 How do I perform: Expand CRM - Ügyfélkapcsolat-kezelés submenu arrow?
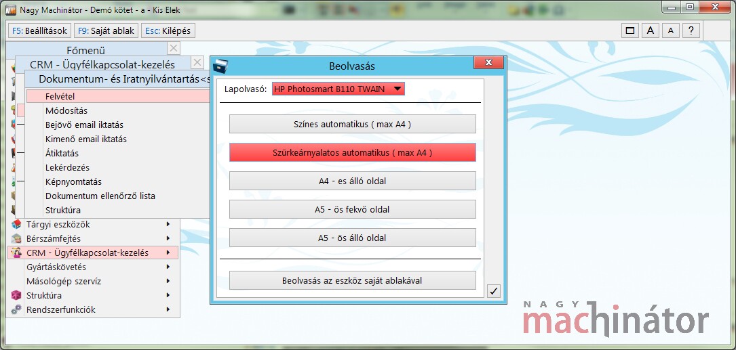tap(168, 253)
